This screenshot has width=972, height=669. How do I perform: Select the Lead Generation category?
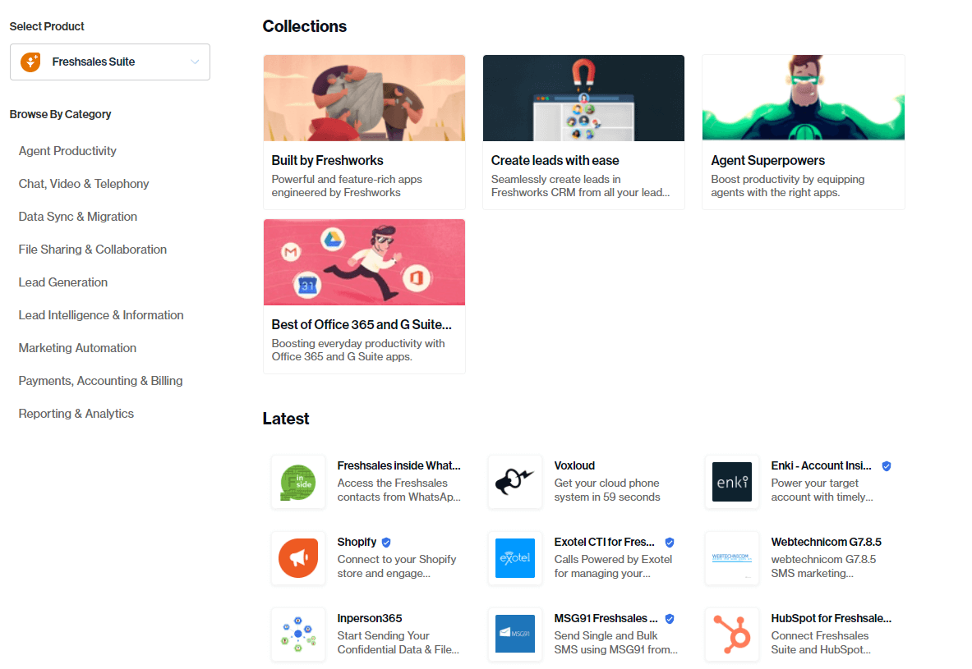point(63,282)
